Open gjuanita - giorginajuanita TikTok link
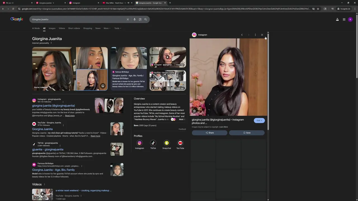The width and height of the screenshot is (358, 201). [48, 149]
